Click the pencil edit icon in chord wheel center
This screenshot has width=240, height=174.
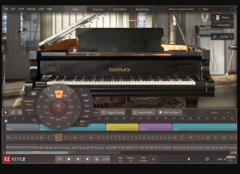tap(59, 111)
